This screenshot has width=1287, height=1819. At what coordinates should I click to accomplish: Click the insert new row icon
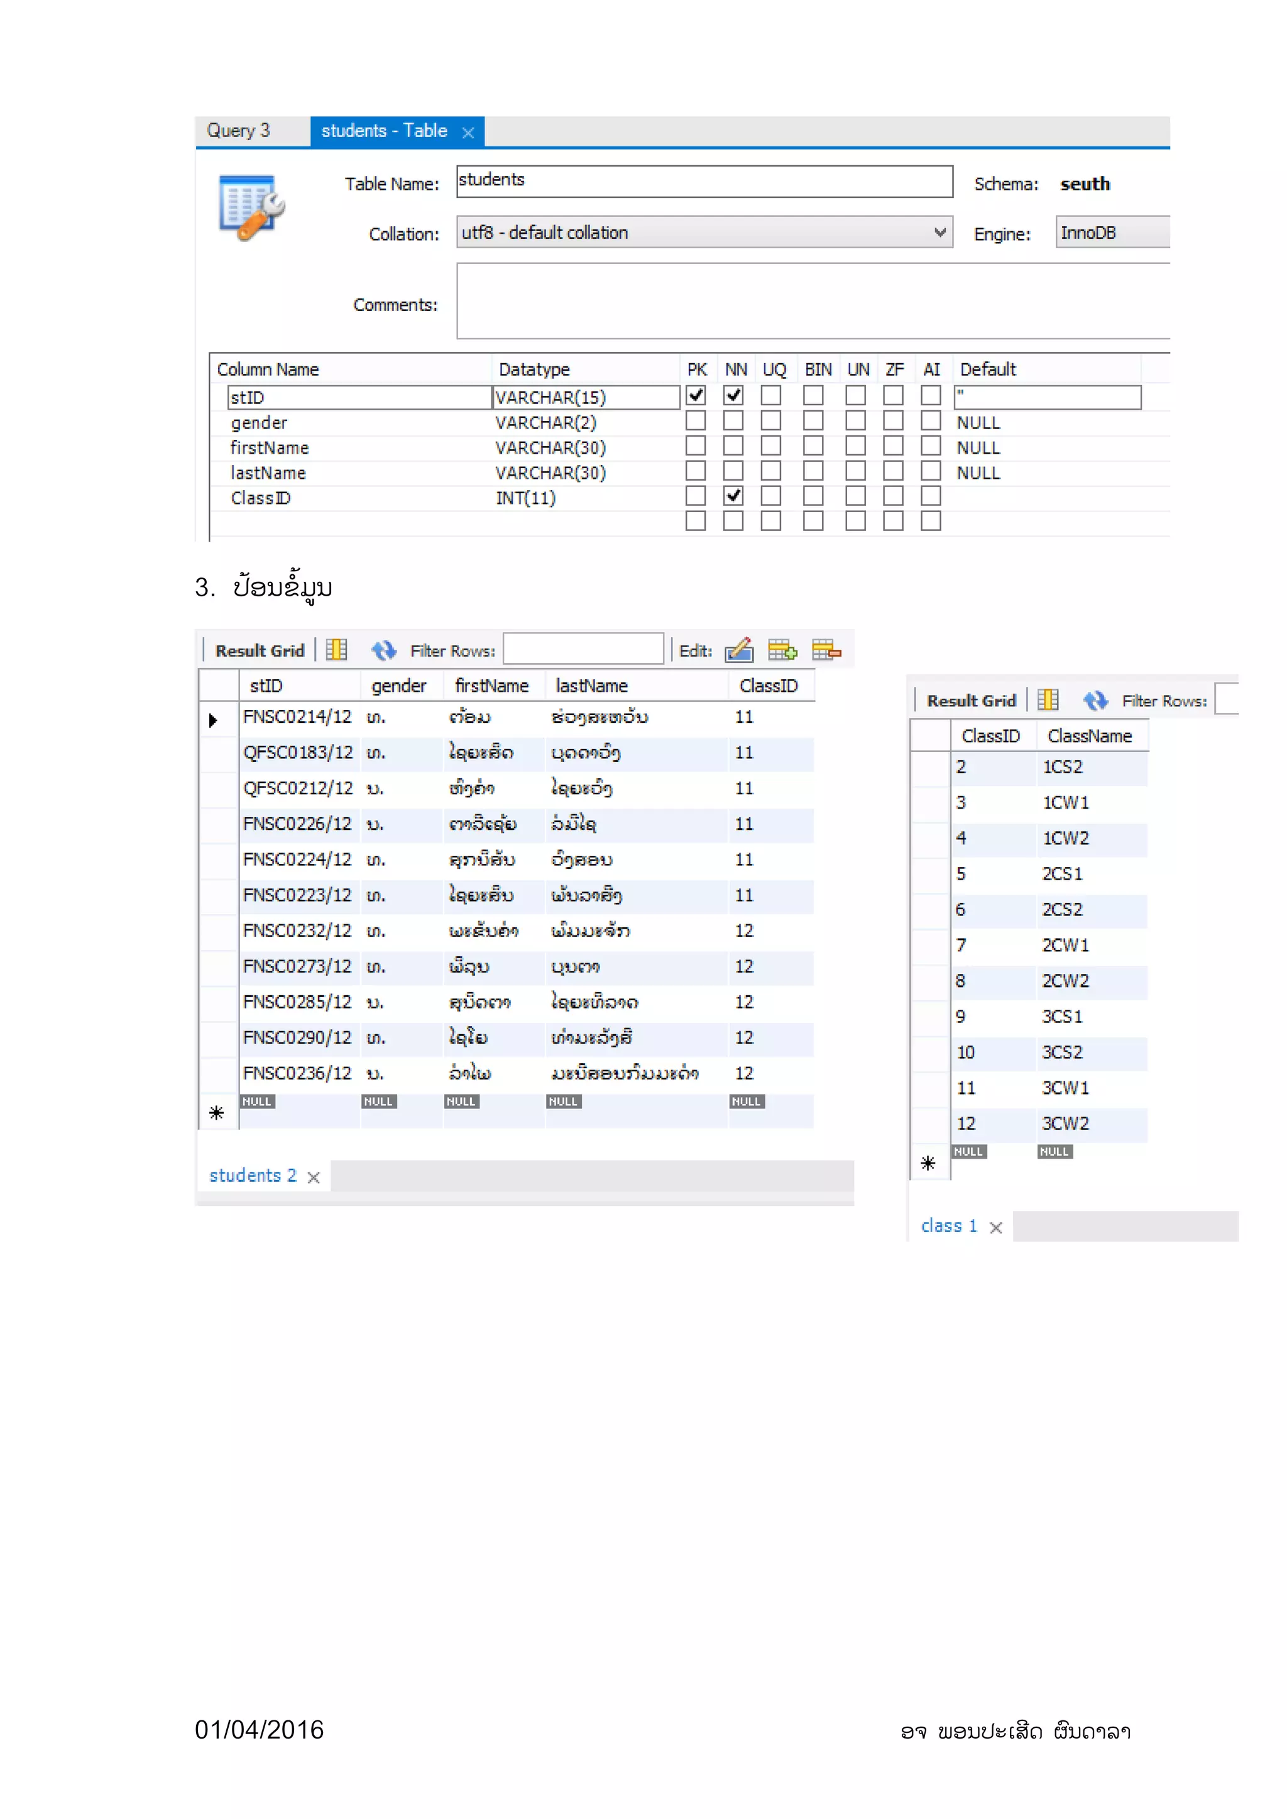(782, 650)
